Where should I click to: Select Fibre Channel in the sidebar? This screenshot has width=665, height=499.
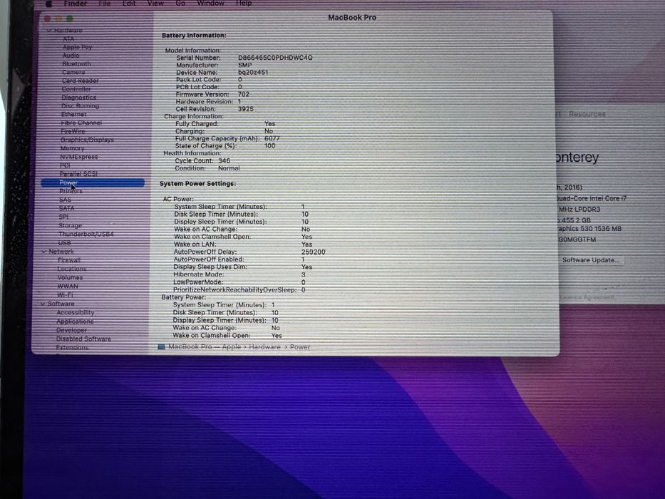[x=81, y=123]
